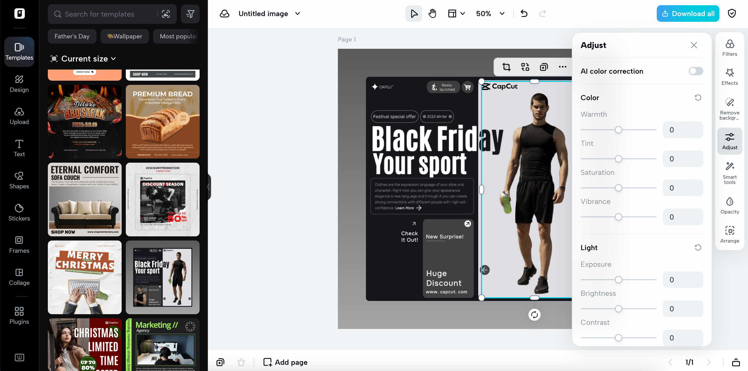This screenshot has width=748, height=371.
Task: Click the Download all button
Action: pyautogui.click(x=688, y=14)
